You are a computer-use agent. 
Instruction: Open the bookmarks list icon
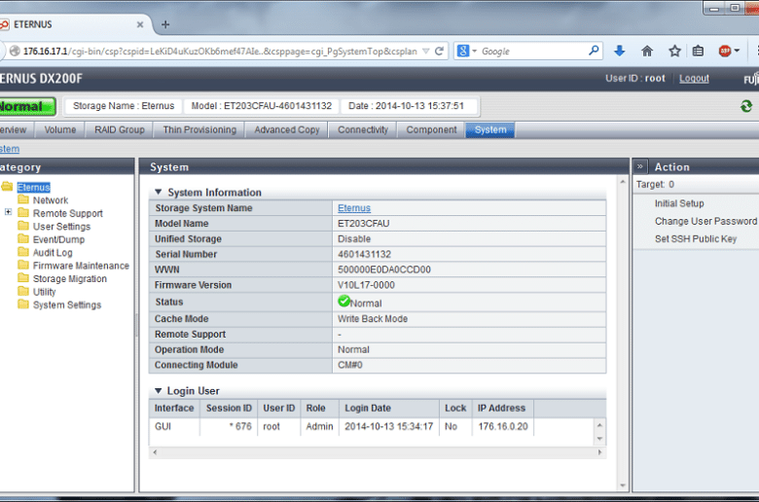point(698,51)
